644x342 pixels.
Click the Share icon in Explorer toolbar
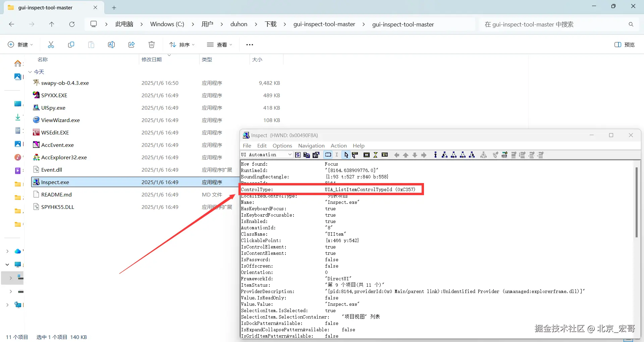pos(131,45)
